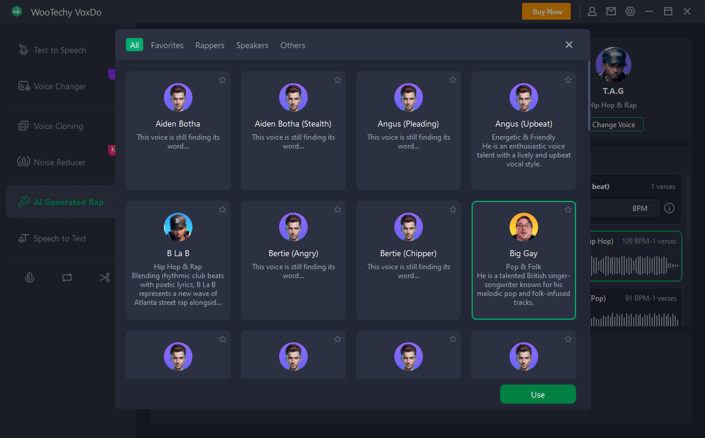The height and width of the screenshot is (438, 705).
Task: Switch to the Rappers tab
Action: (x=210, y=45)
